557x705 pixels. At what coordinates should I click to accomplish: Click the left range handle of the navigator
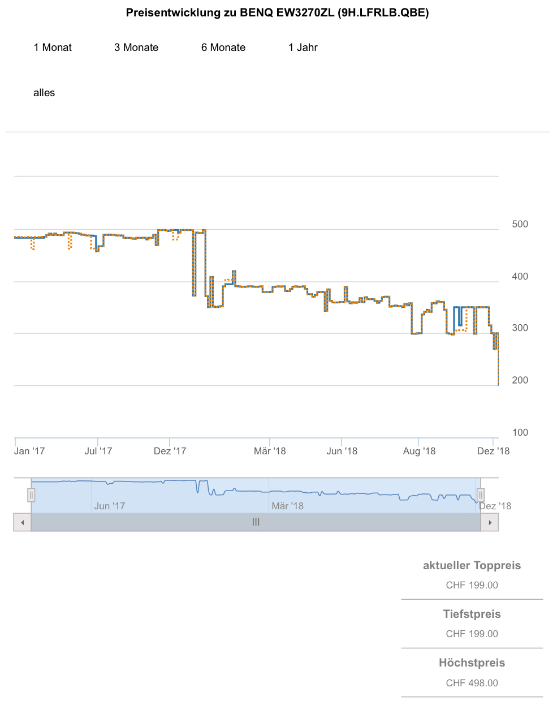coord(31,495)
